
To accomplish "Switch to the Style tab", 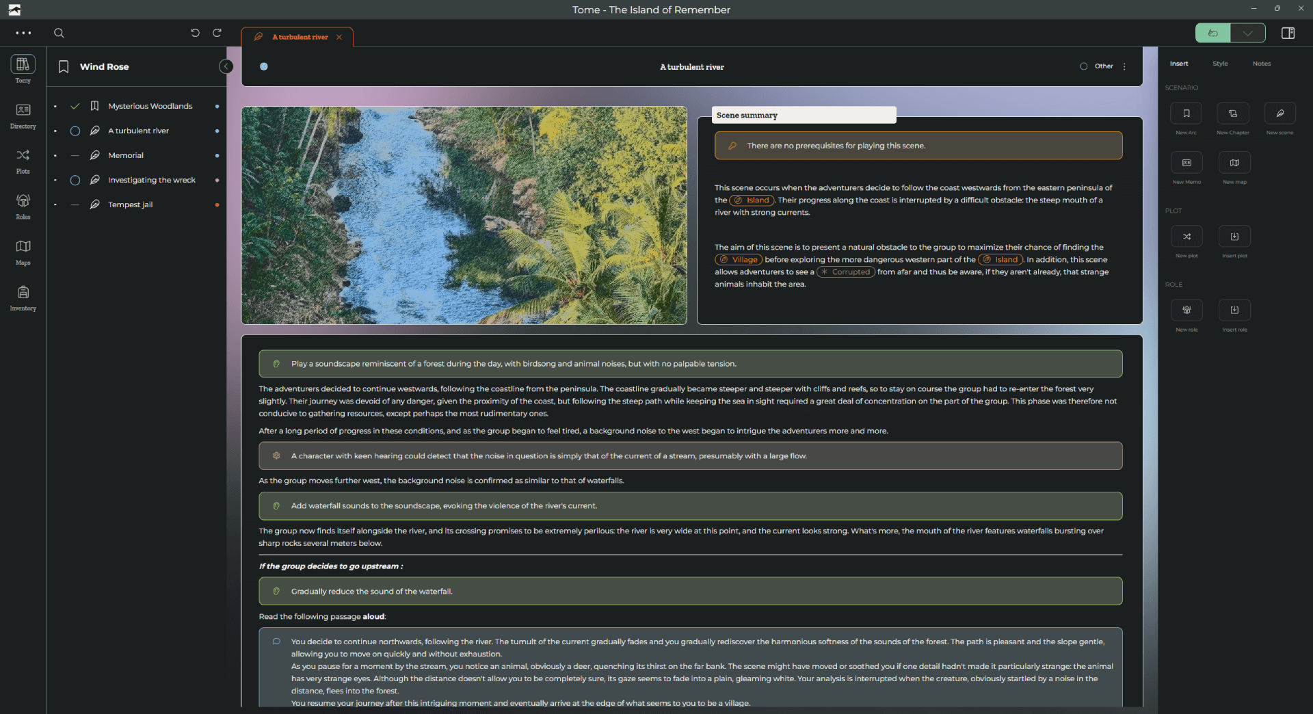I will coord(1220,64).
